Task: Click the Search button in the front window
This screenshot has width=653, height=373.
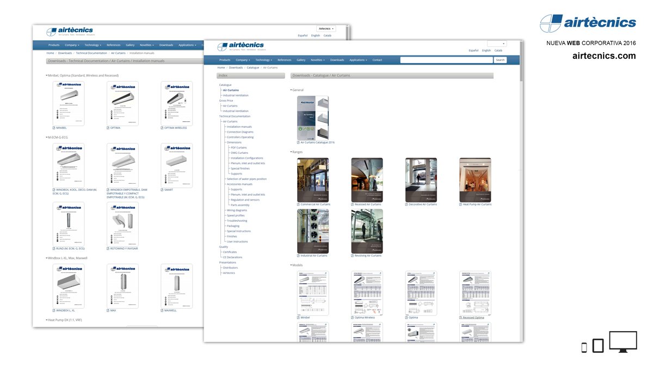Action: tap(500, 60)
